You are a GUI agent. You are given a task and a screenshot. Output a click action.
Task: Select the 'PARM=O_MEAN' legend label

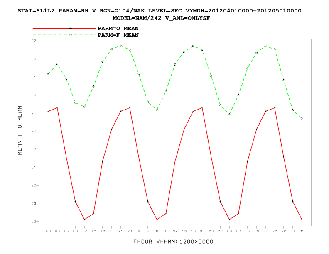click(x=118, y=29)
